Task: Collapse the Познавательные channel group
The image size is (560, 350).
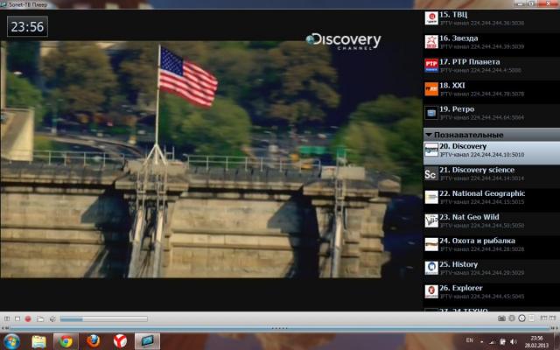Action: coord(429,135)
